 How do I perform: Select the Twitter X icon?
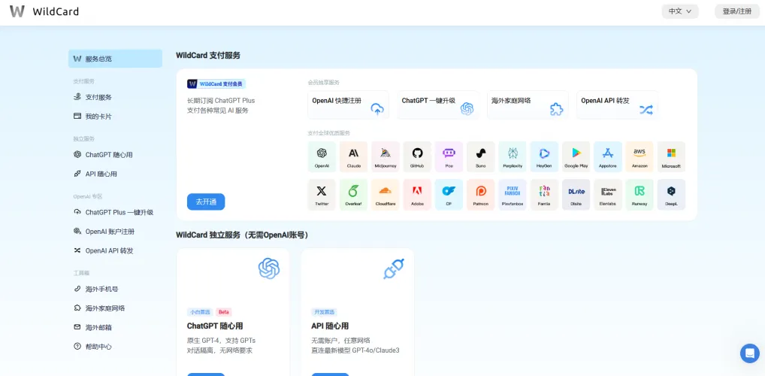coord(322,194)
